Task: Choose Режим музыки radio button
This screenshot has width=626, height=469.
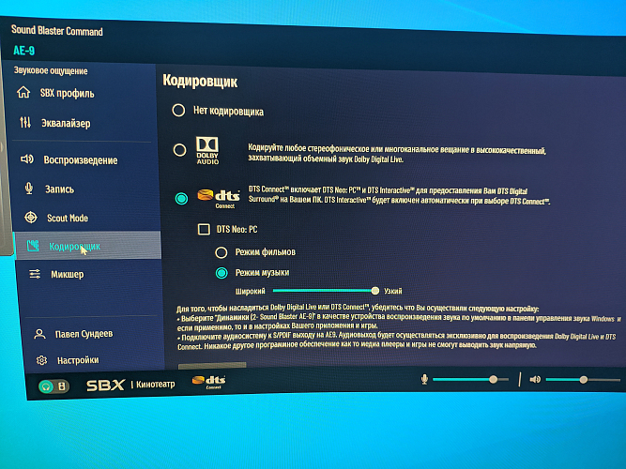Action: [221, 273]
